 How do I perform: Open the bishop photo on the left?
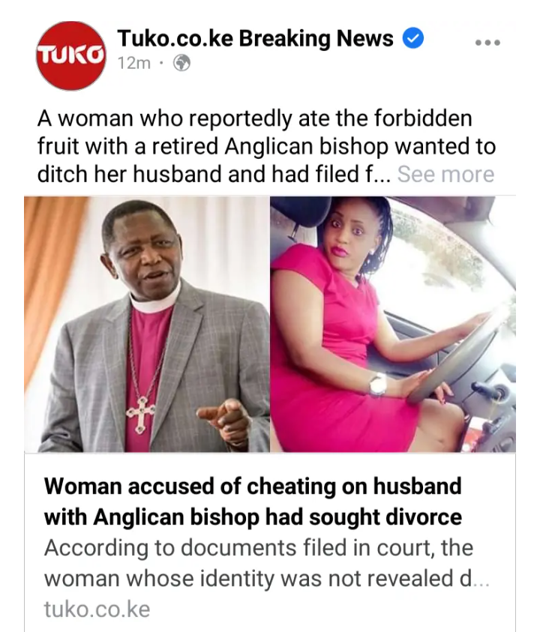147,325
